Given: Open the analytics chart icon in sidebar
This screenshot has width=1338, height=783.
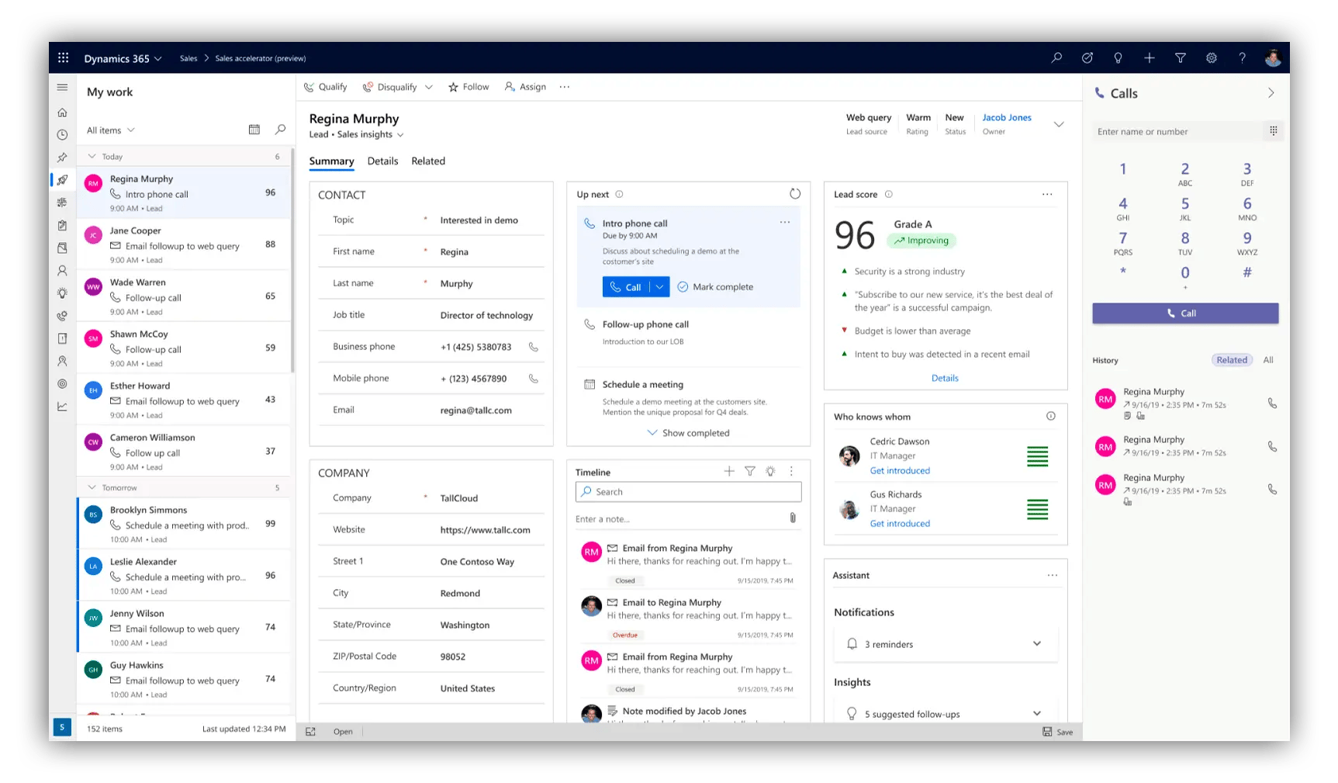Looking at the screenshot, I should click(x=62, y=407).
